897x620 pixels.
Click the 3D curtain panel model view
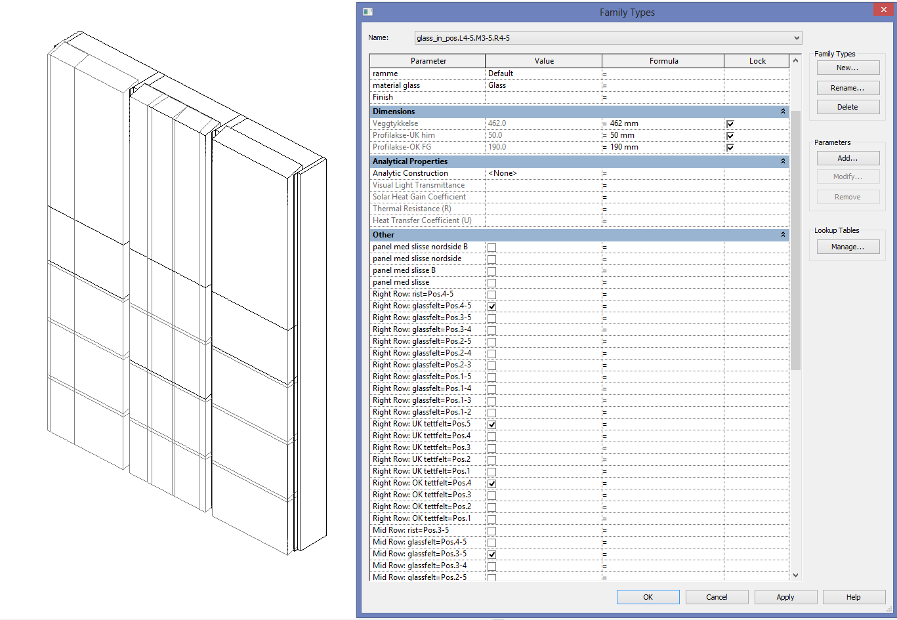pyautogui.click(x=187, y=292)
